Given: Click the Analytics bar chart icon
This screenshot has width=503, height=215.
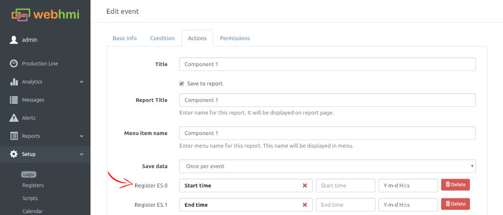Looking at the screenshot, I should click(14, 82).
